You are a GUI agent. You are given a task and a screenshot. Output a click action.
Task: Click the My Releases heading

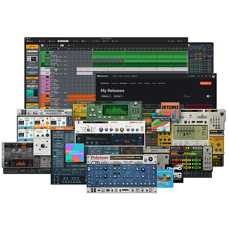(112, 91)
